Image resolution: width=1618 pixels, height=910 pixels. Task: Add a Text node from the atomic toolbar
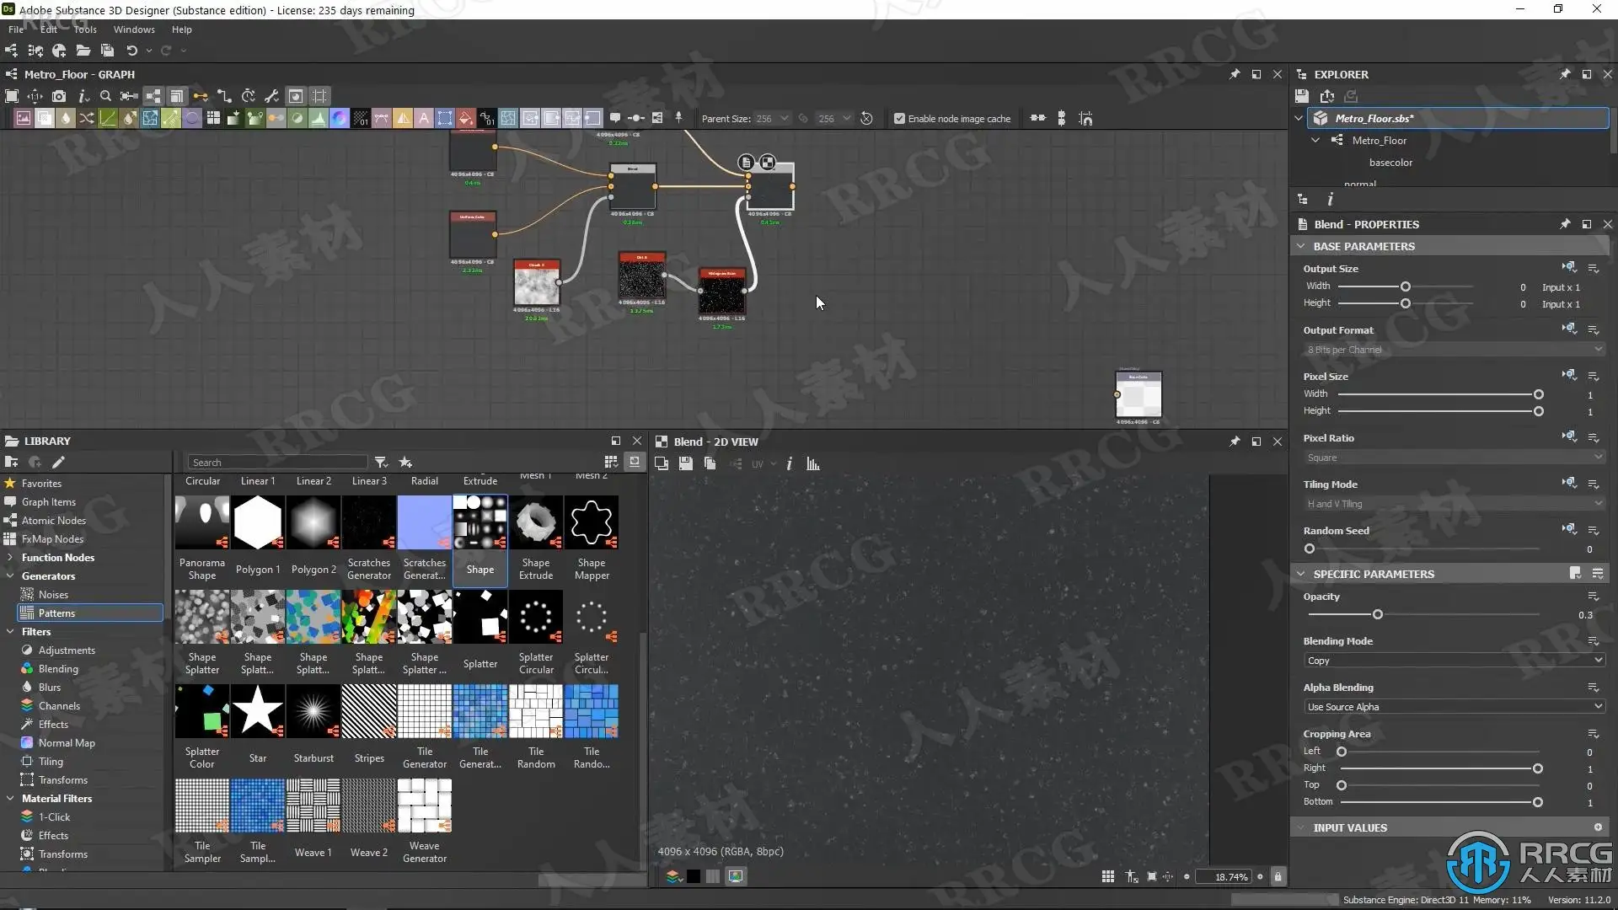point(424,119)
